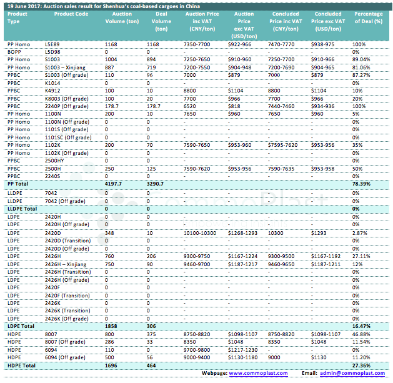The height and width of the screenshot is (383, 393).
Task: Select the 10100-10300 auction price cell
Action: tap(201, 232)
